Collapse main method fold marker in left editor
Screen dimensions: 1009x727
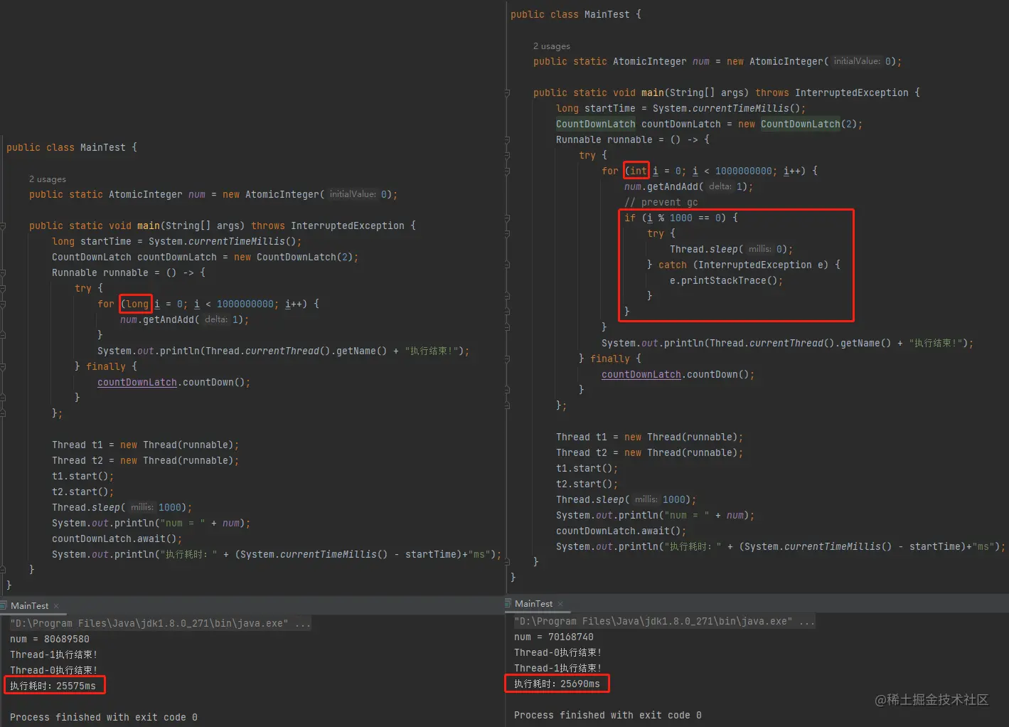click(x=3, y=225)
